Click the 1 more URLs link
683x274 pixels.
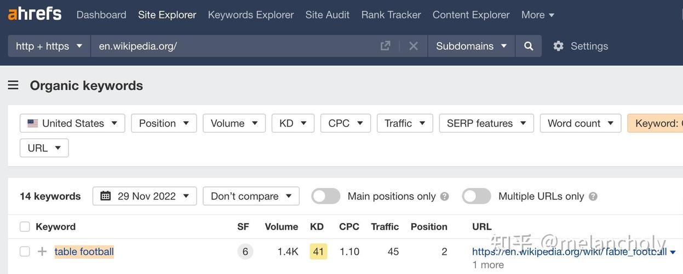488,265
